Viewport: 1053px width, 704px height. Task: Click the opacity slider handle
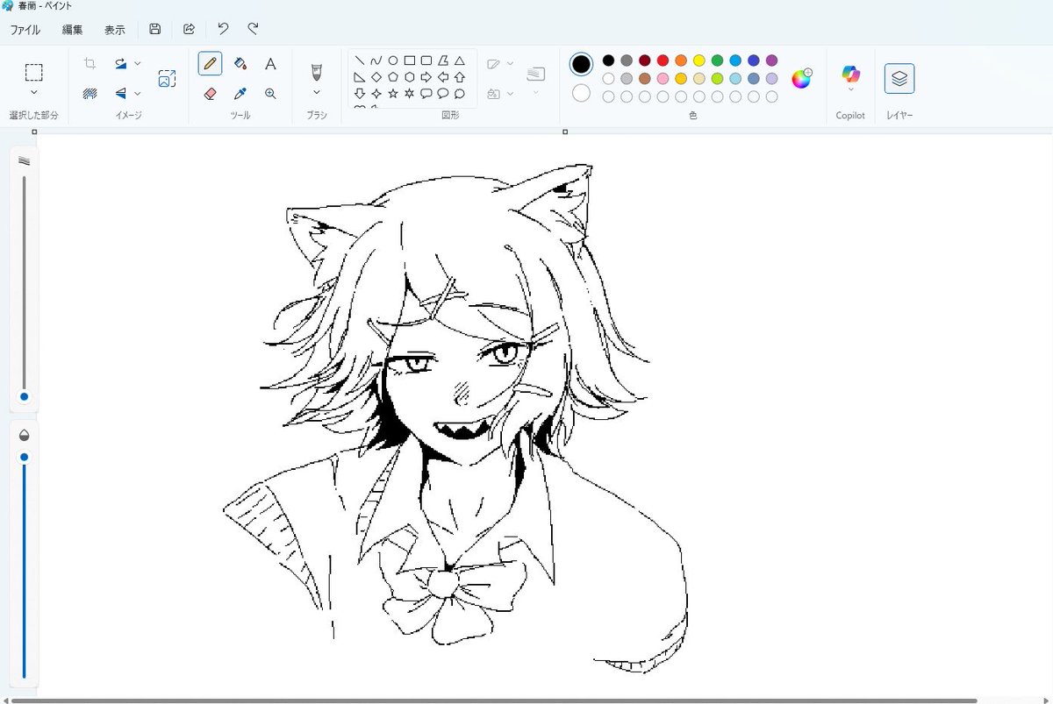24,457
